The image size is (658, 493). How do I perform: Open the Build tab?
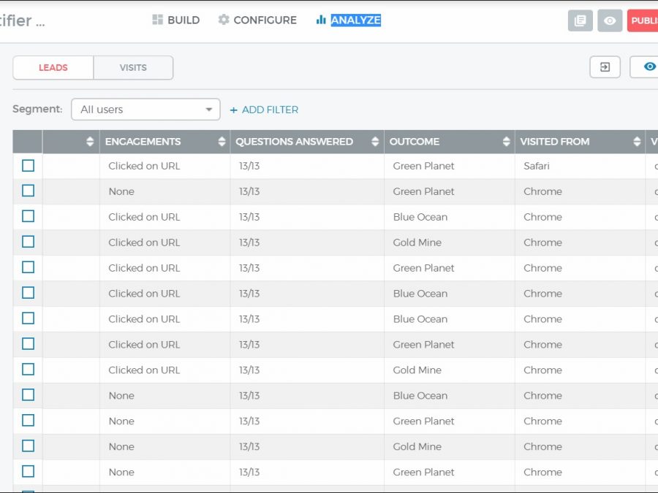click(x=175, y=20)
